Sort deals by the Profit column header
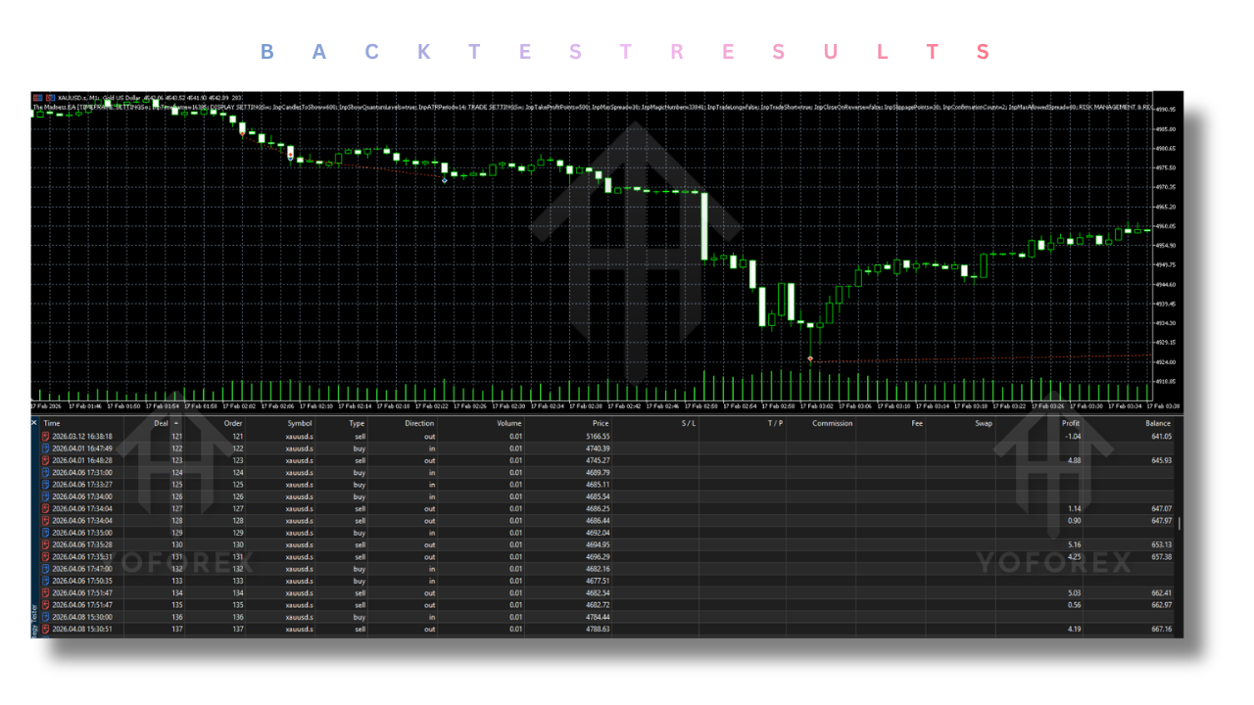Viewport: 1254px width, 705px height. coord(1071,423)
